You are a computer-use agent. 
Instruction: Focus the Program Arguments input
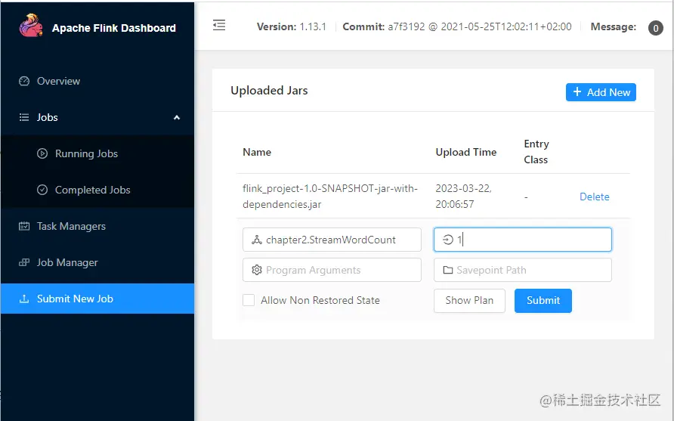click(x=332, y=270)
